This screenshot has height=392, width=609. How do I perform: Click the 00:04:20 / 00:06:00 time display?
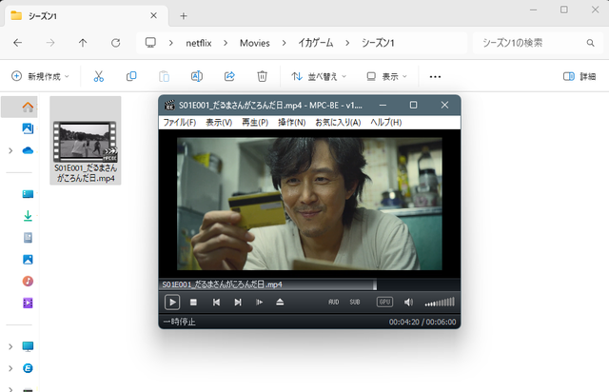(x=422, y=322)
